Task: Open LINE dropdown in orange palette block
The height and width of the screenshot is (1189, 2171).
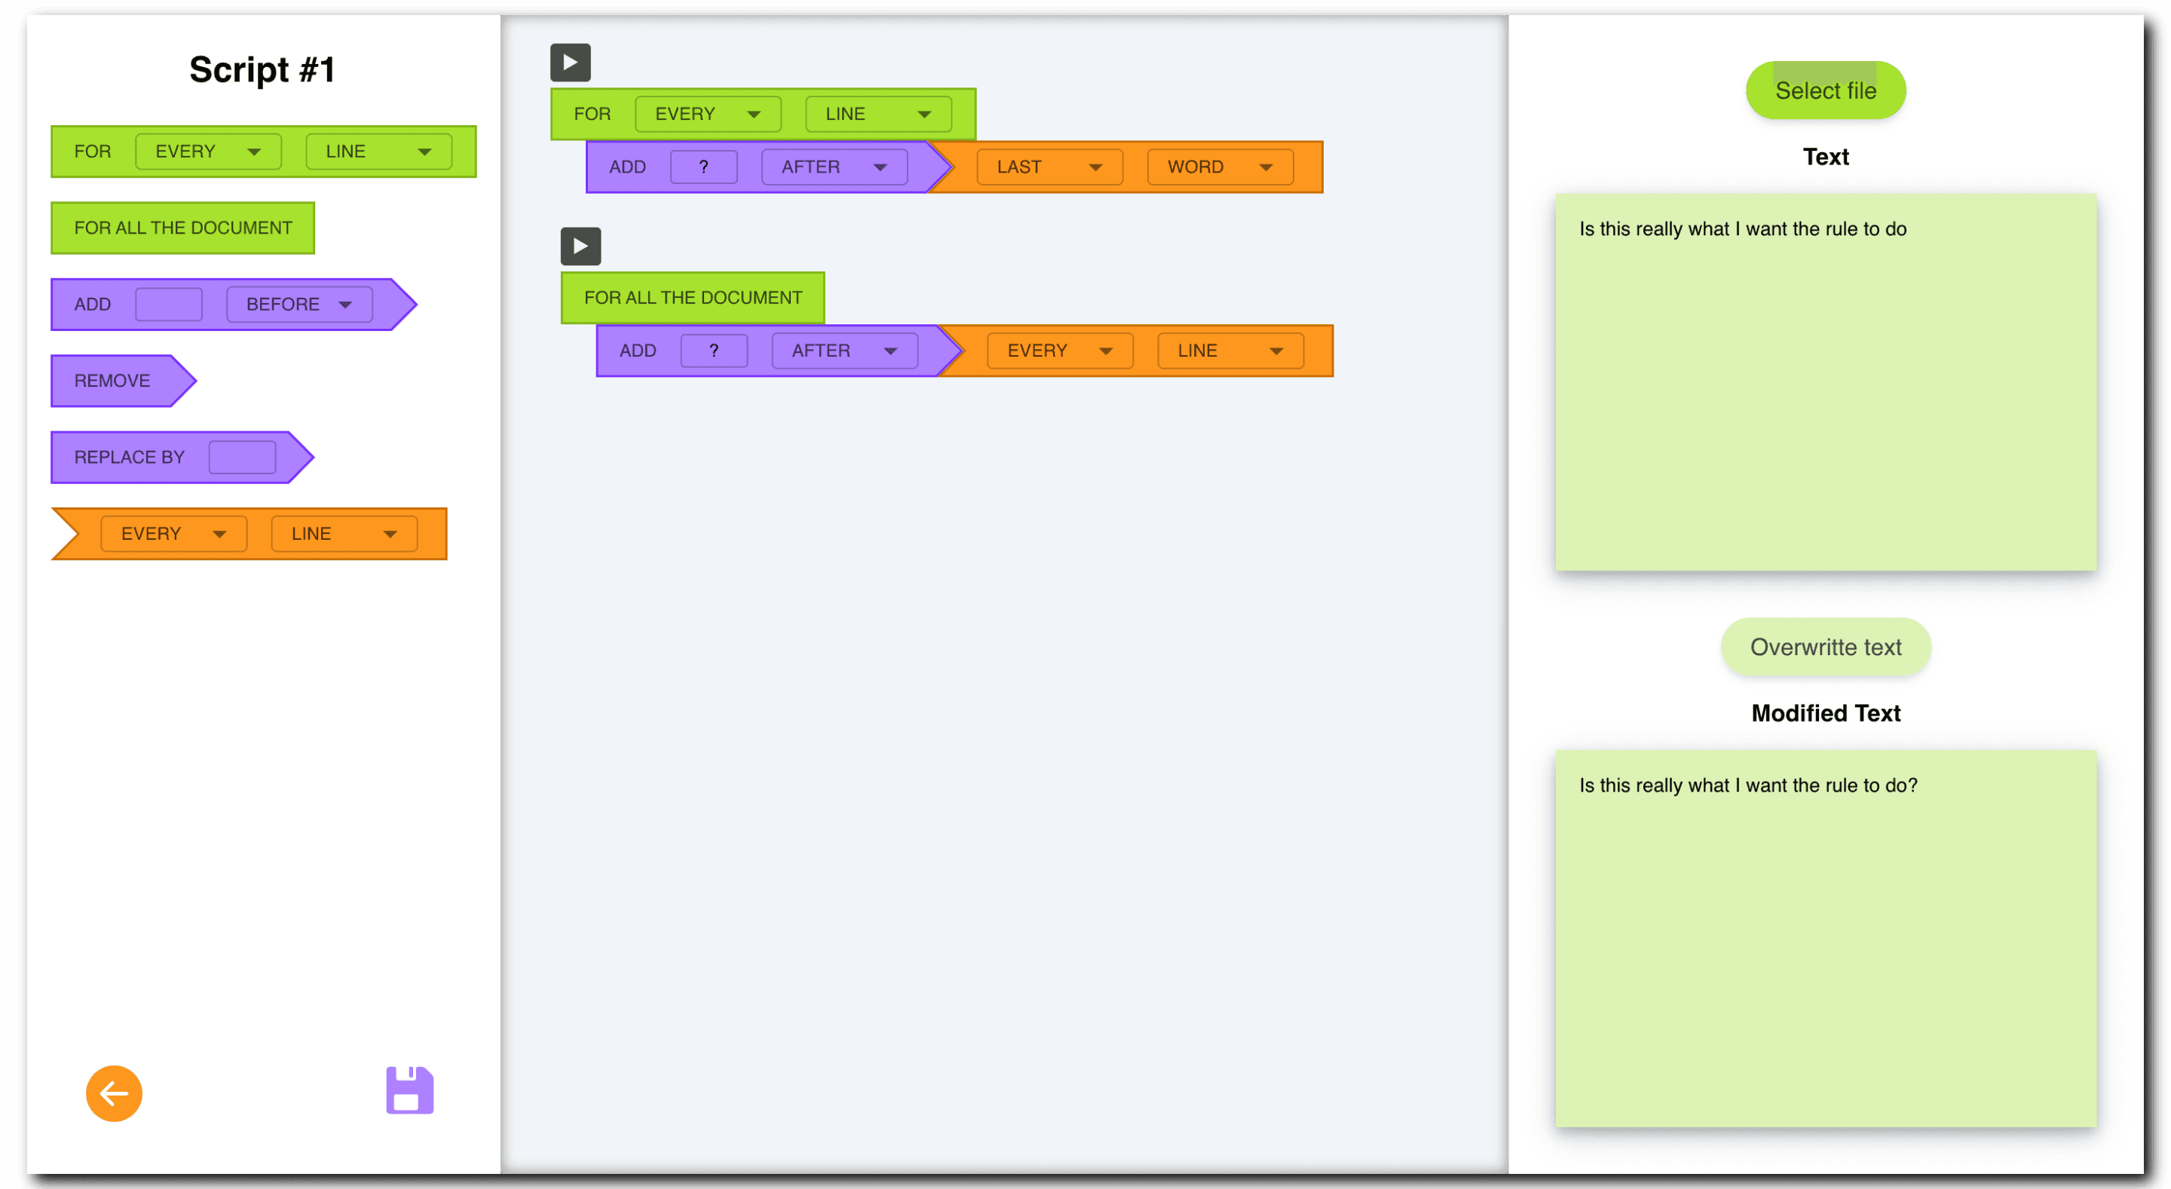Action: tap(344, 533)
